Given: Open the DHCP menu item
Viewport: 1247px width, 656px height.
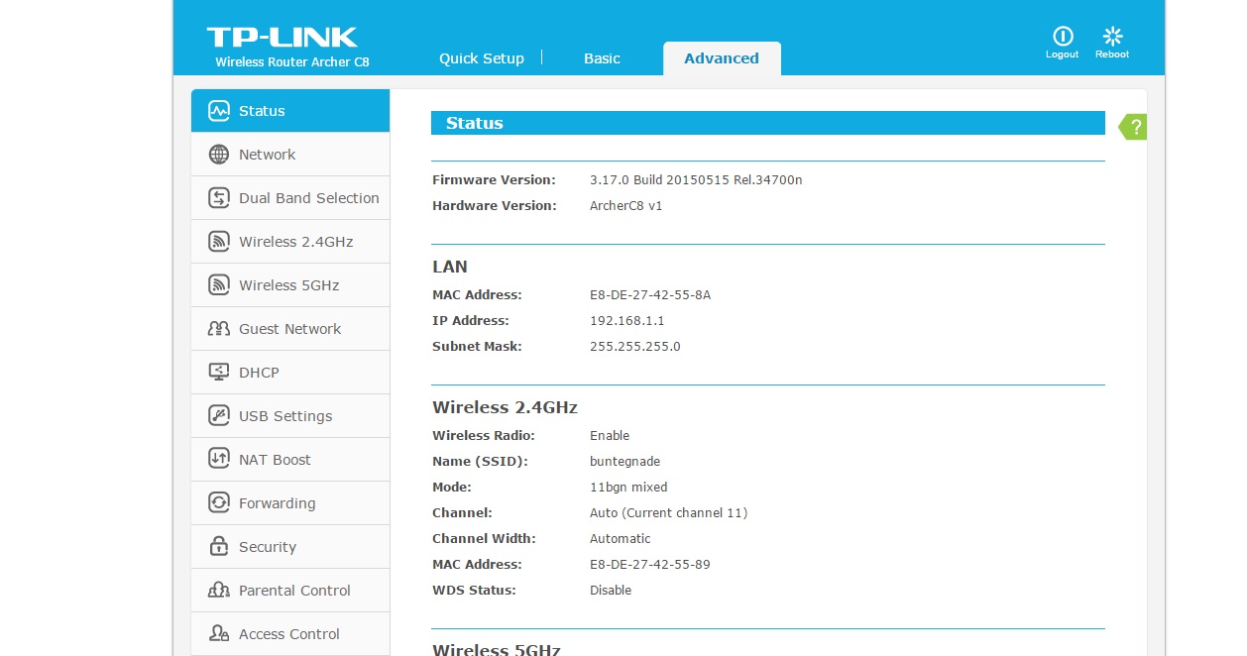Looking at the screenshot, I should 290,373.
